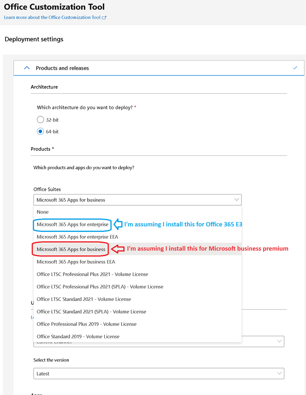Open the Select the version dropdown

(158, 373)
